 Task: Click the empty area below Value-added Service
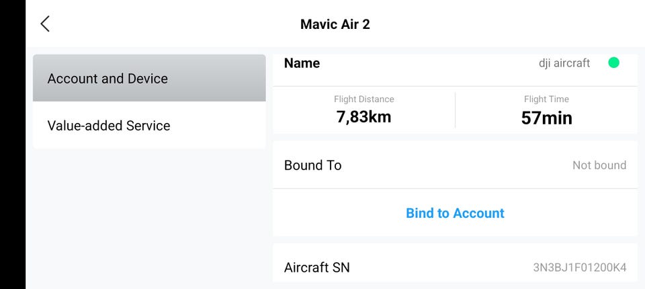[149, 215]
